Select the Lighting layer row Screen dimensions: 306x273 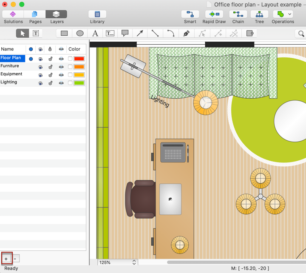point(9,82)
